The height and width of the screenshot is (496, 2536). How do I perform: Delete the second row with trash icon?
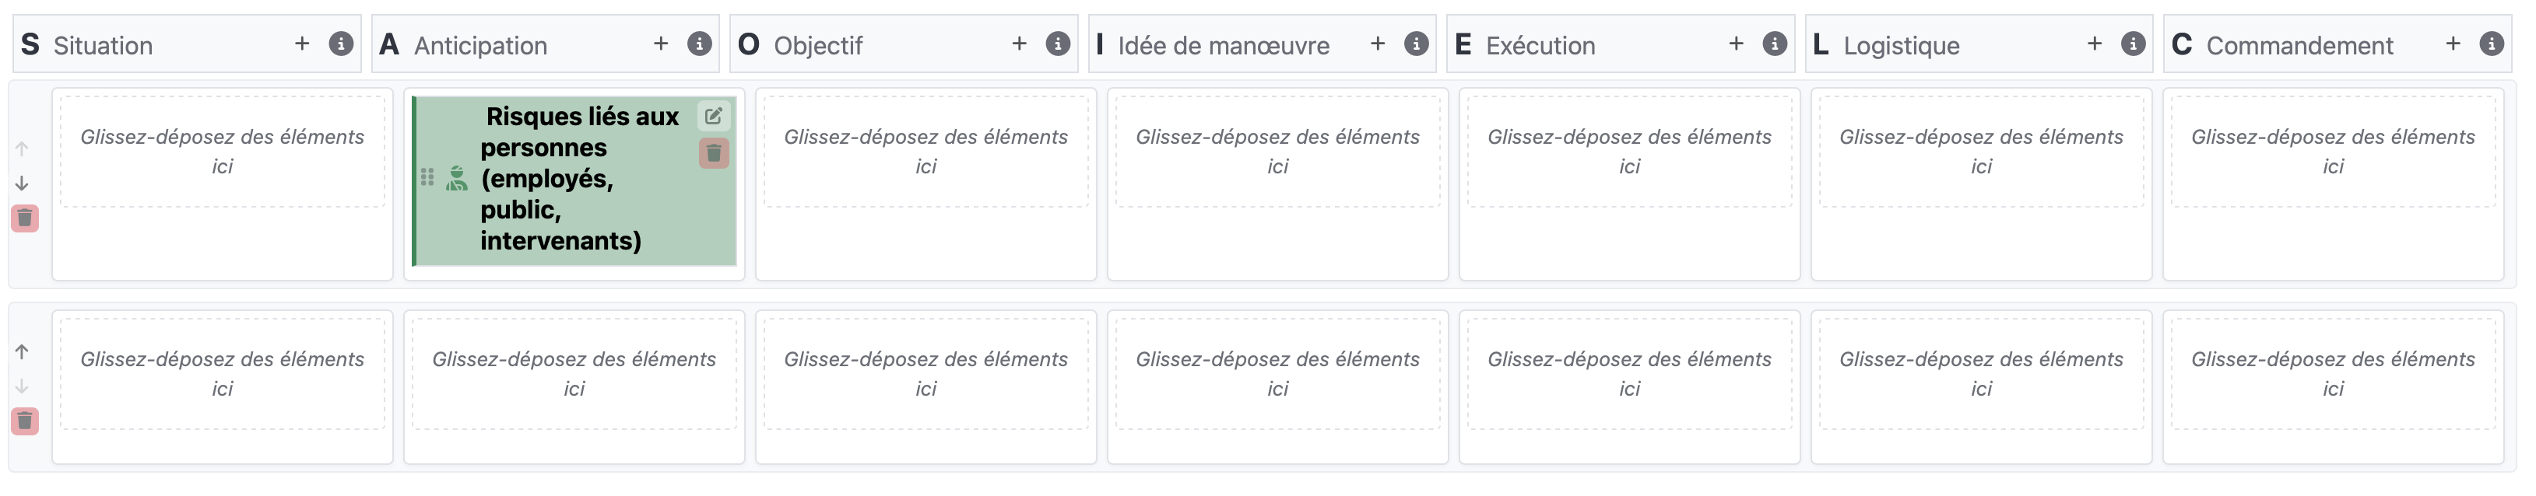coord(25,421)
